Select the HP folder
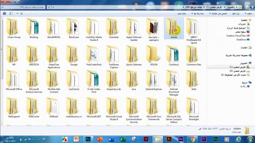This screenshot has height=143, width=255. (x=14, y=56)
